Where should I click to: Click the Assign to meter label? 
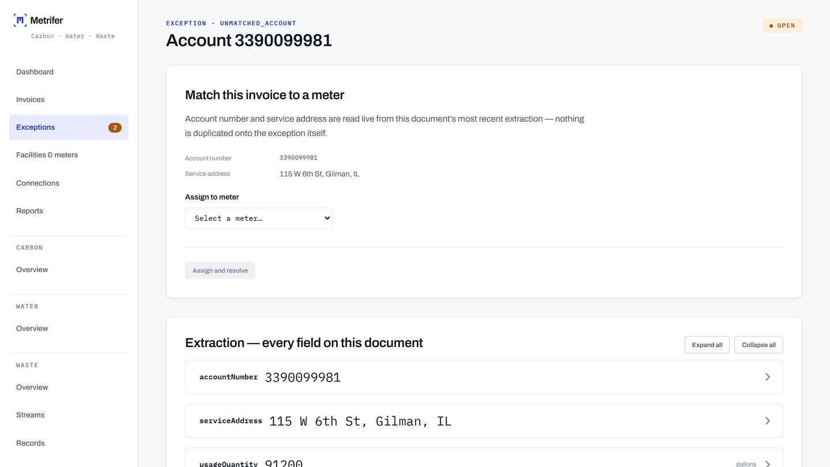(x=212, y=197)
